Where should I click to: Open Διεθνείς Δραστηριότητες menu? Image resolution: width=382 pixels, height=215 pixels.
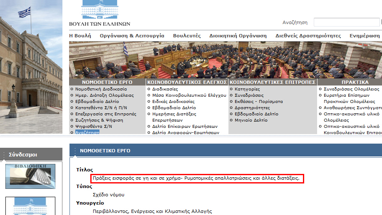(x=308, y=36)
